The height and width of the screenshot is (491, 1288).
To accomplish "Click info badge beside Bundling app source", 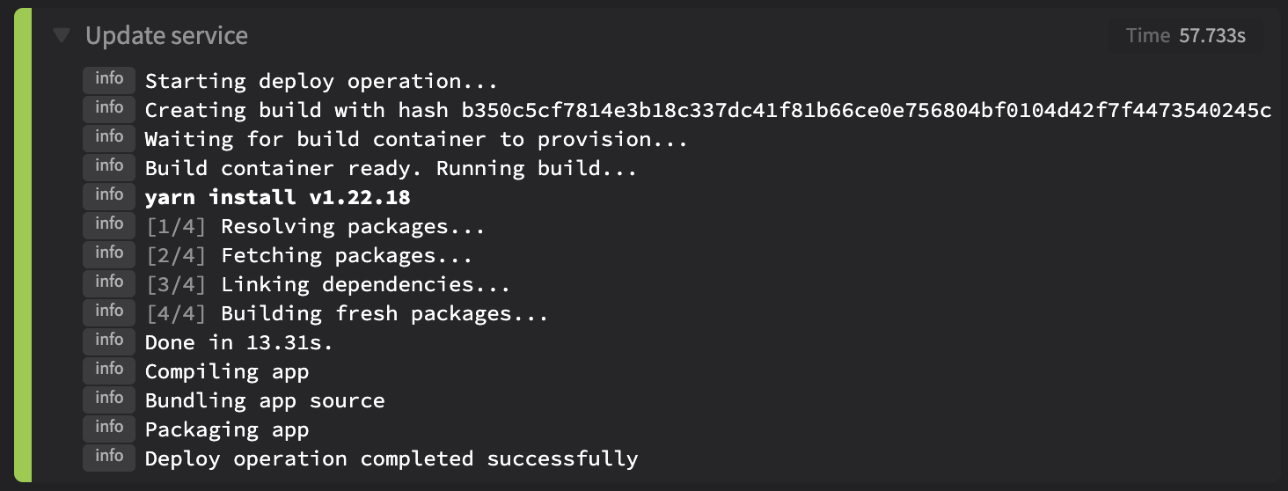I will pos(109,399).
